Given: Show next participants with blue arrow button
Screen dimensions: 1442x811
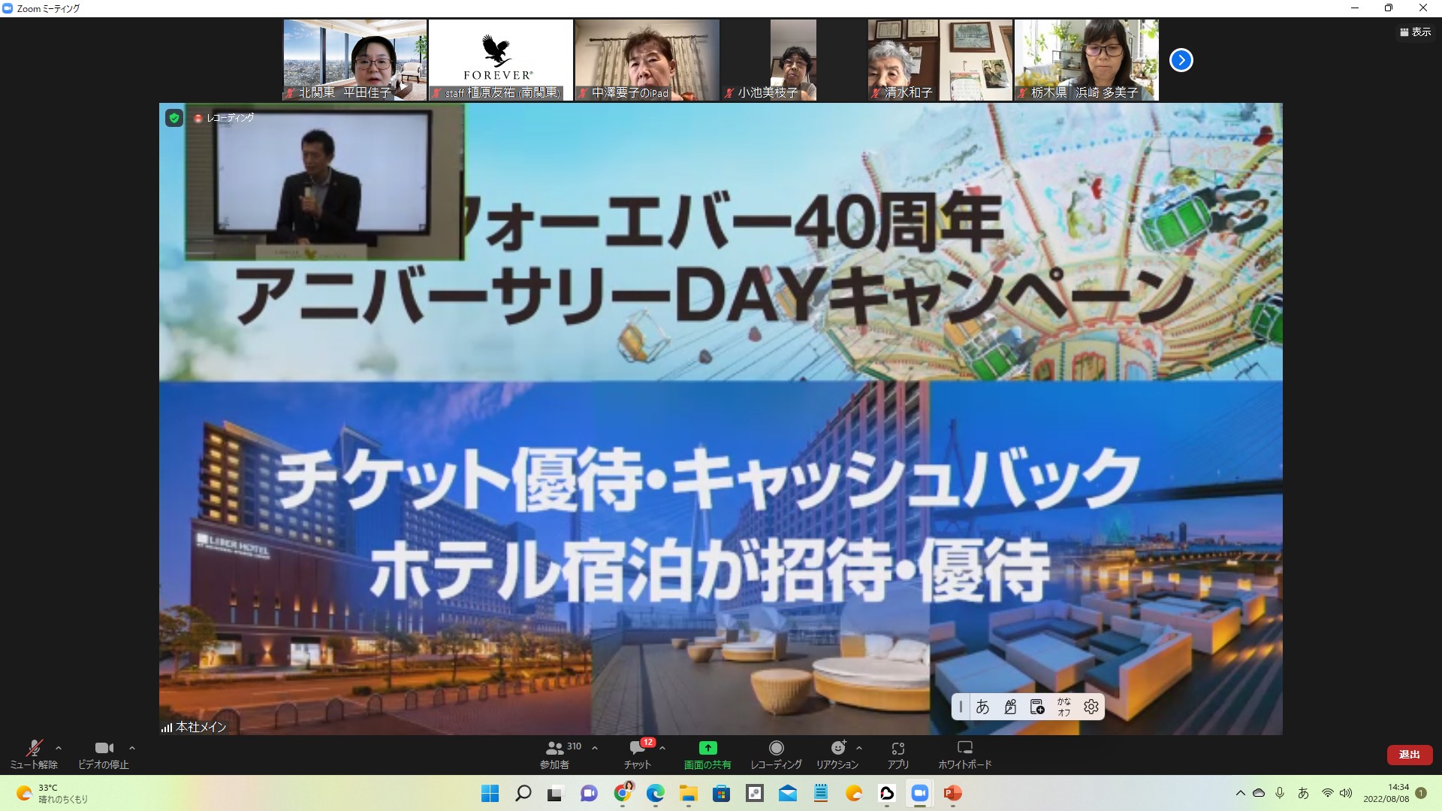Looking at the screenshot, I should coord(1181,60).
